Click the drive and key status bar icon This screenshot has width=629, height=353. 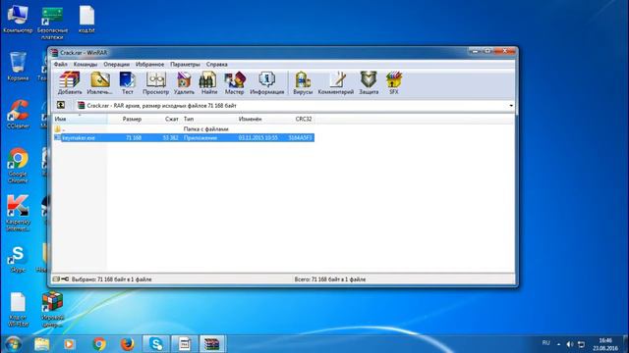click(x=61, y=278)
